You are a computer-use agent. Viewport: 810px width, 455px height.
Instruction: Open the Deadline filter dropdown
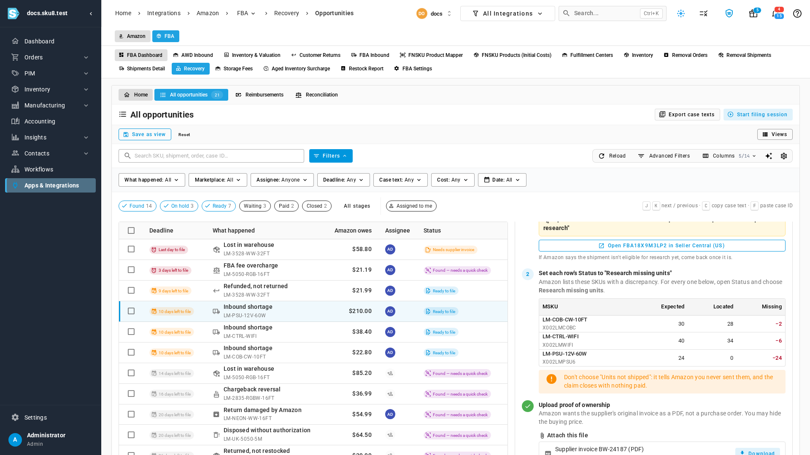[x=343, y=180]
